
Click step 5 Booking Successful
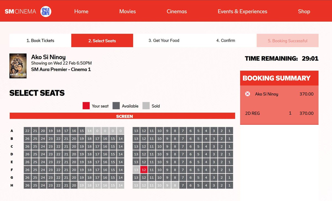pos(287,40)
